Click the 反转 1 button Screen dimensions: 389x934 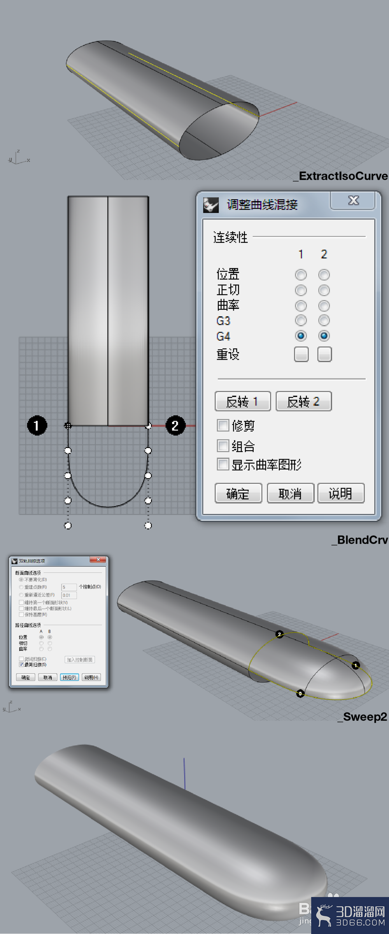coord(243,401)
